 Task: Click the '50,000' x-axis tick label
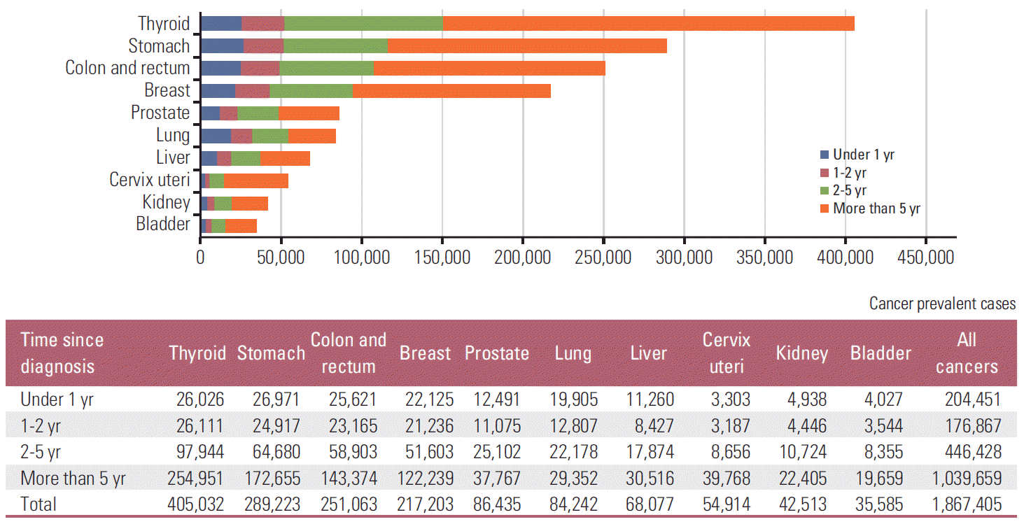tap(281, 258)
